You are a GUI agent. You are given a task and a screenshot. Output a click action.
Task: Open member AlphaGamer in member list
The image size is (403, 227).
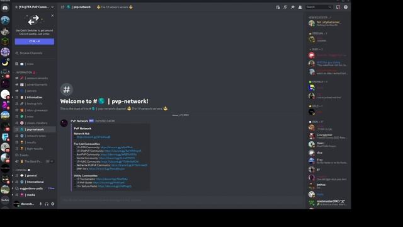328,23
